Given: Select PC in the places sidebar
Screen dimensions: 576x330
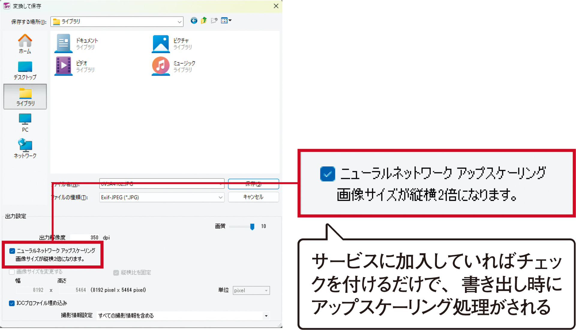Looking at the screenshot, I should pos(25,123).
